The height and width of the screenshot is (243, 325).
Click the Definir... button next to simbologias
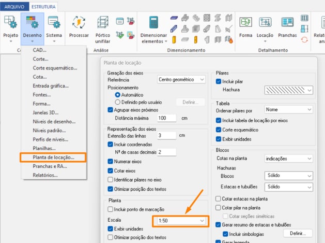point(298,233)
